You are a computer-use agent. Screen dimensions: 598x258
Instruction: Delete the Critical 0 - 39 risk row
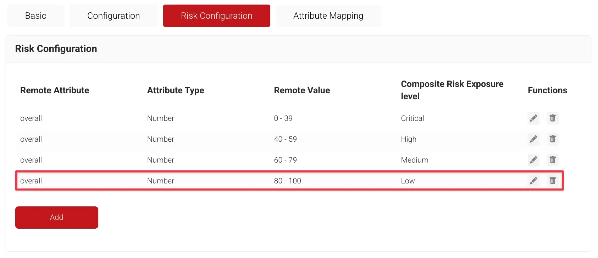click(552, 118)
